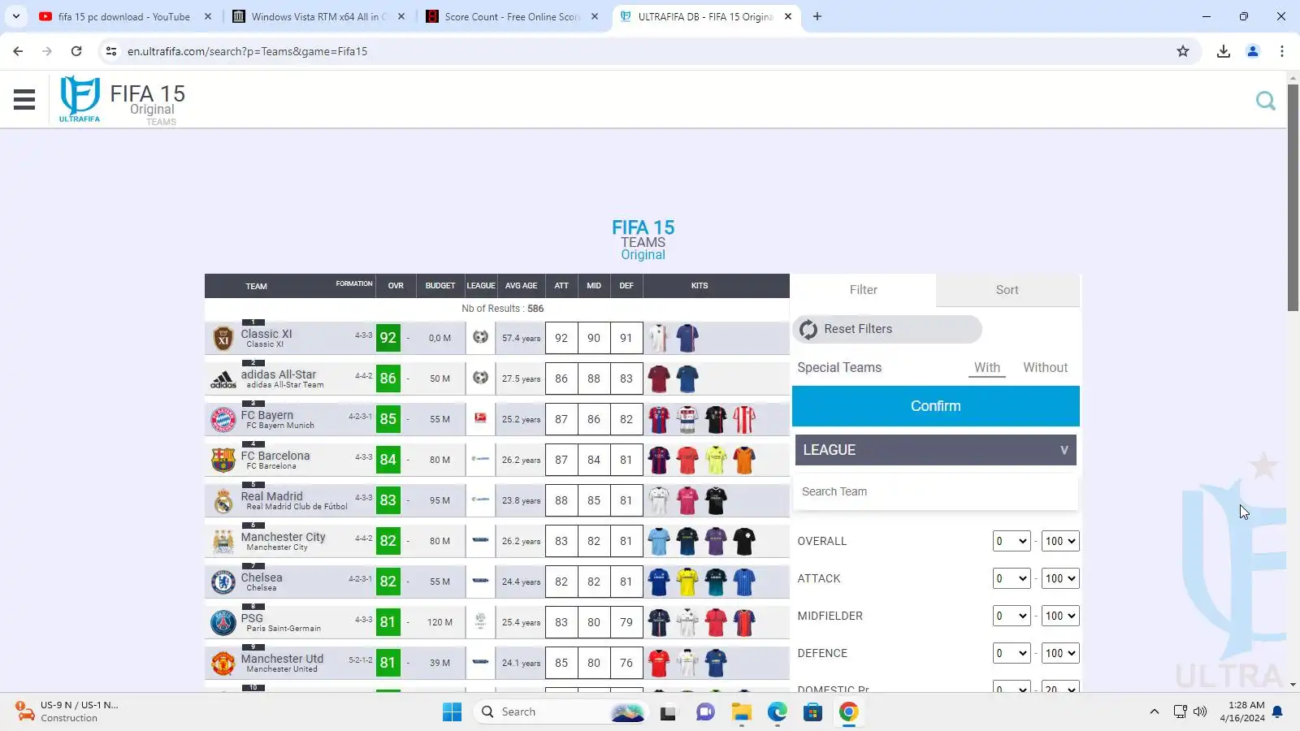Viewport: 1300px width, 731px height.
Task: Open the Manchester City team link
Action: [283, 537]
